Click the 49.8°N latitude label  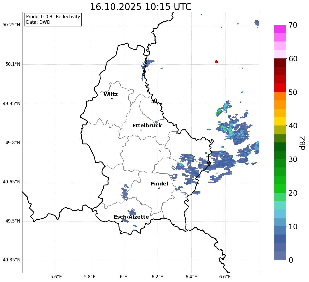(13, 143)
